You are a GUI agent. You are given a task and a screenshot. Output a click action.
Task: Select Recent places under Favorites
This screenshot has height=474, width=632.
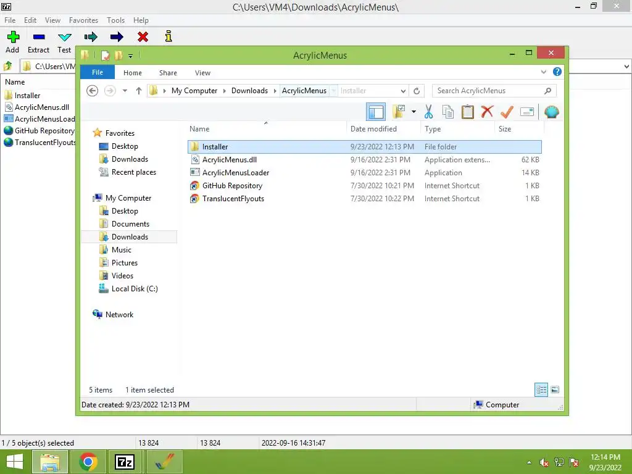tap(134, 172)
